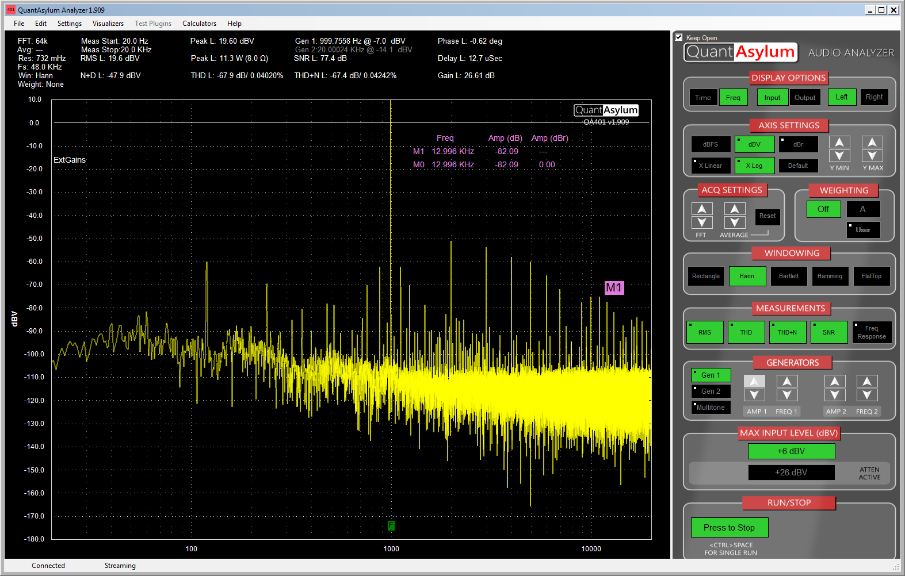Viewport: 905px width, 576px height.
Task: Open the Help menu
Action: click(x=234, y=24)
